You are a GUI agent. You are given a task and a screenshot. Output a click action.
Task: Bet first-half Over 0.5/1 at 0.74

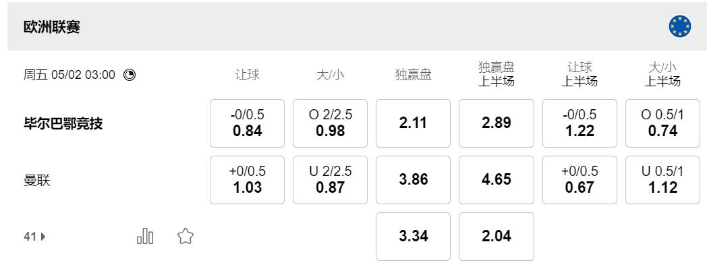pyautogui.click(x=662, y=123)
